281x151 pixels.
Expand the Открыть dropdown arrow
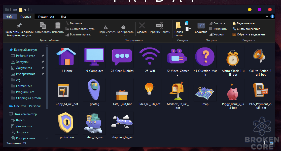227,23
